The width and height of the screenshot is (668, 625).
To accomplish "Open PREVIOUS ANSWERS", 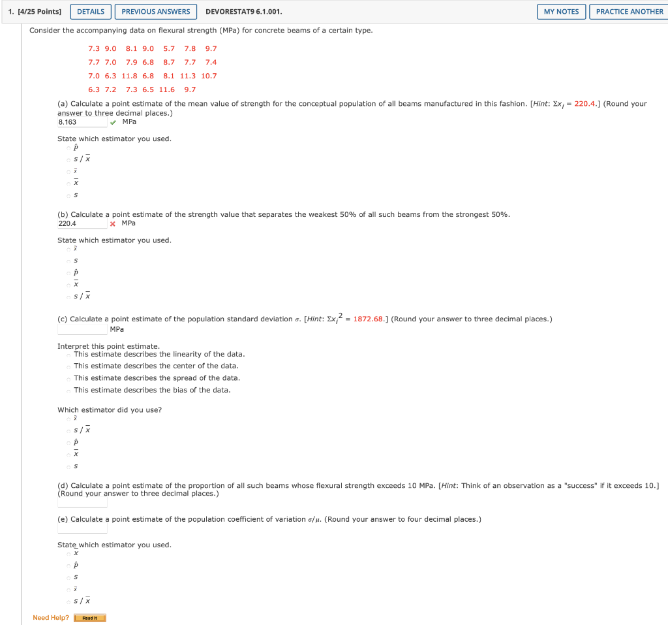I will click(x=156, y=11).
